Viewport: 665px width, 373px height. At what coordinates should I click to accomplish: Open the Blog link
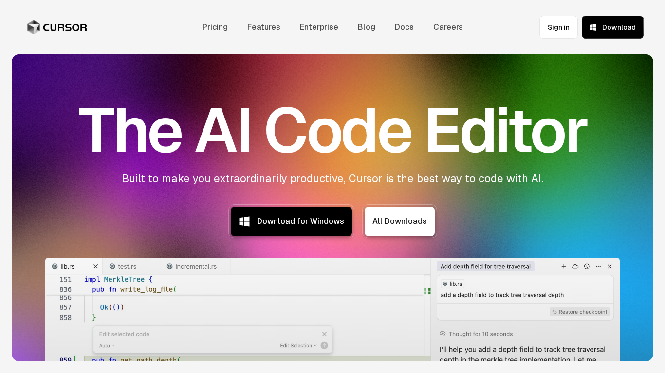(x=367, y=27)
